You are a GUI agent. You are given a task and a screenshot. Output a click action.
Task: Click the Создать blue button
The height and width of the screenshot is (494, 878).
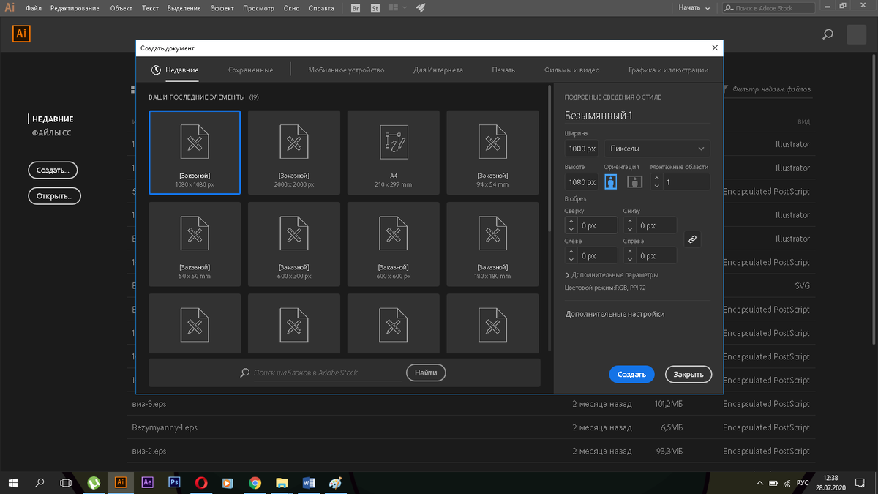(631, 374)
